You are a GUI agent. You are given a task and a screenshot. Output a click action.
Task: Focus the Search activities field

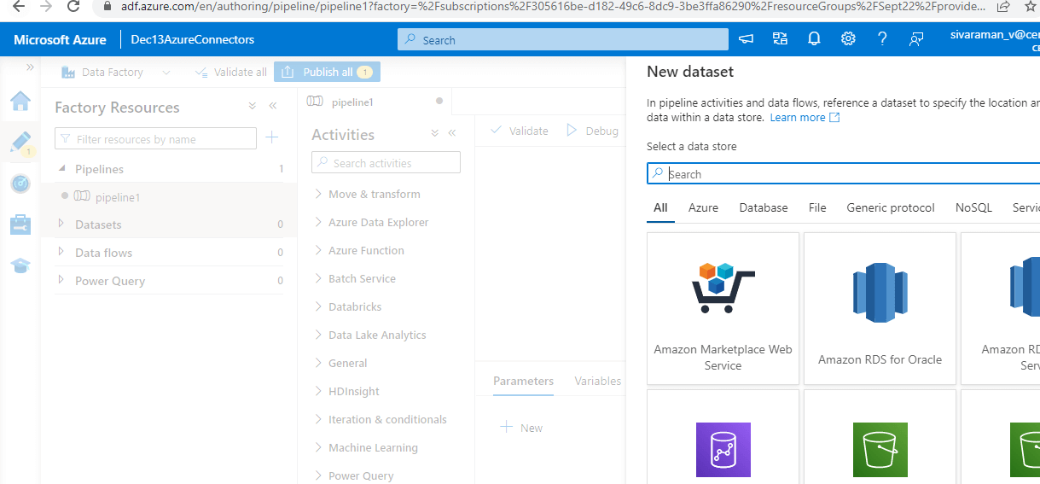click(386, 162)
